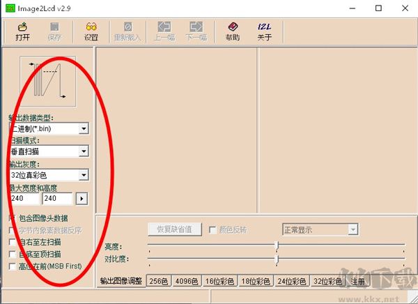Click the scan direction preview diagram
This screenshot has width=418, height=304.
(47, 82)
